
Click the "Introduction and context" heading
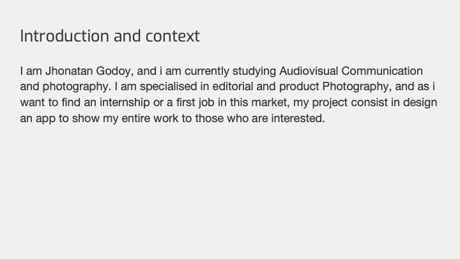click(x=110, y=36)
